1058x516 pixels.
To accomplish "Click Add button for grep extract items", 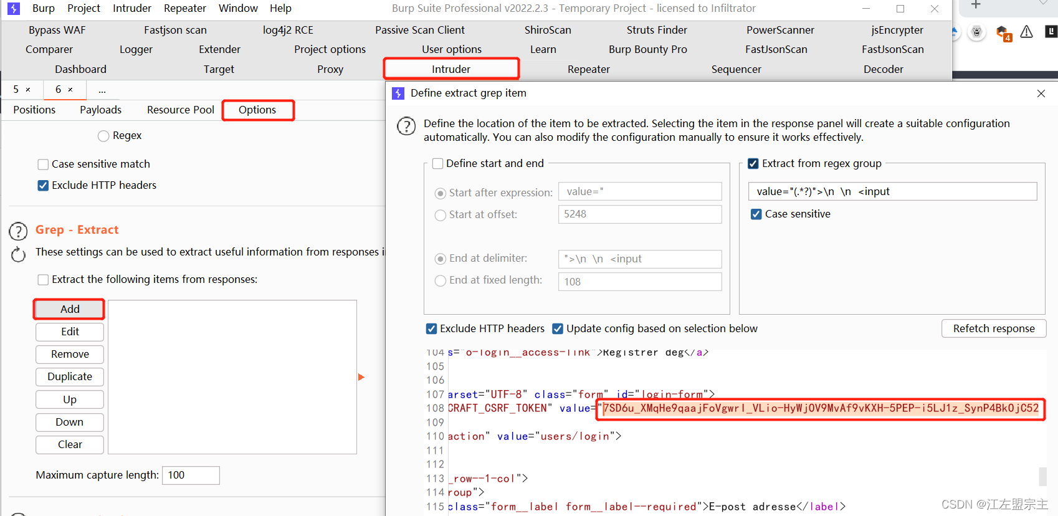I will click(x=70, y=309).
